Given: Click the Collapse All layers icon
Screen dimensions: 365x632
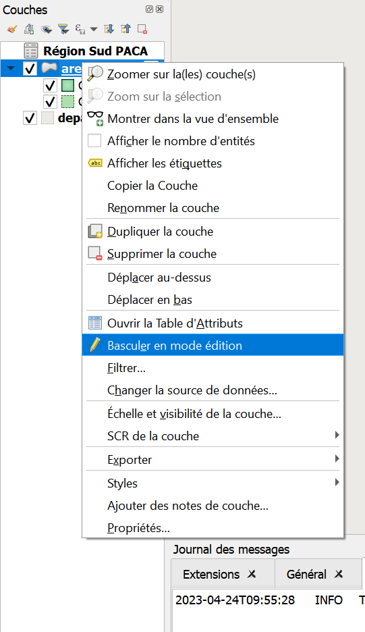Looking at the screenshot, I should tap(125, 29).
